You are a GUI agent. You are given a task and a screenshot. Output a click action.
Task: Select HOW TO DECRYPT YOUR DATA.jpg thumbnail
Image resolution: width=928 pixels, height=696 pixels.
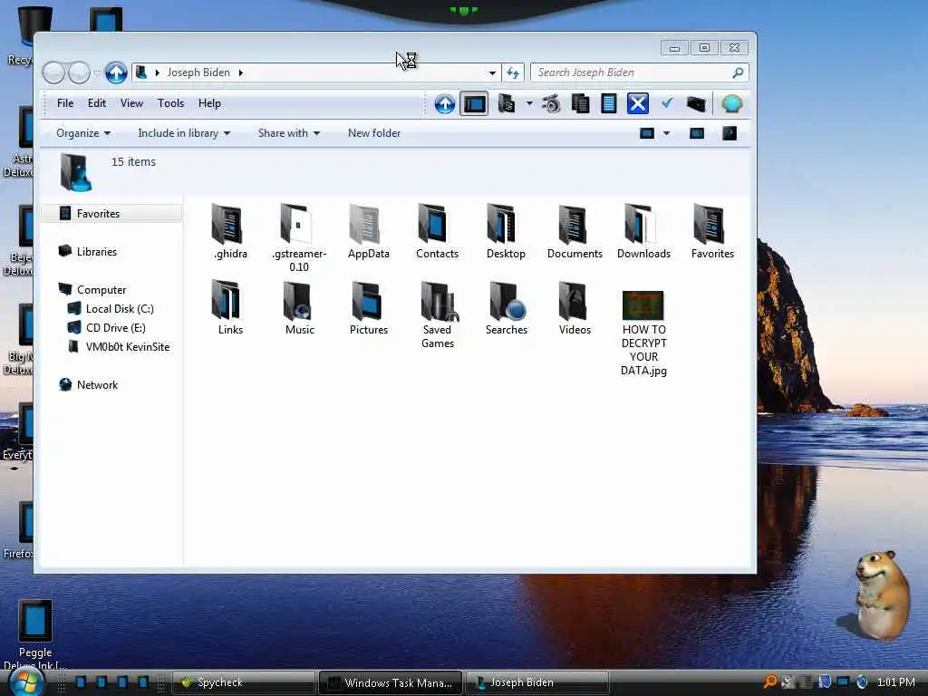(x=643, y=305)
